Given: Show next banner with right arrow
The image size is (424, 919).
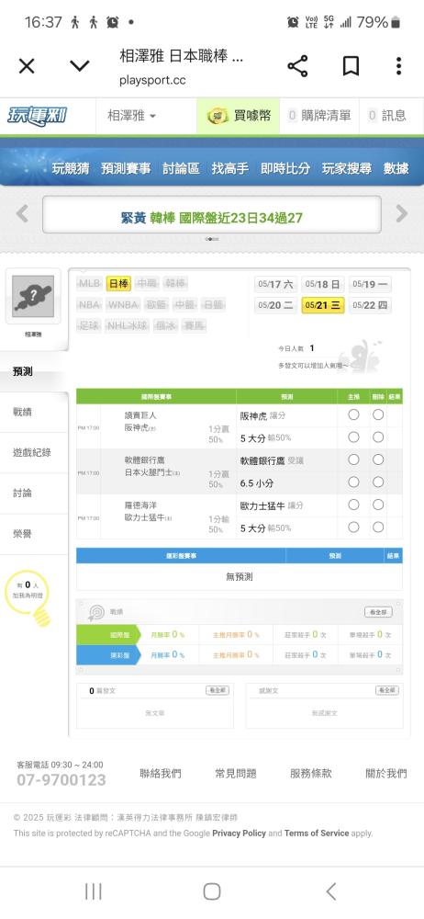Looking at the screenshot, I should (x=401, y=213).
